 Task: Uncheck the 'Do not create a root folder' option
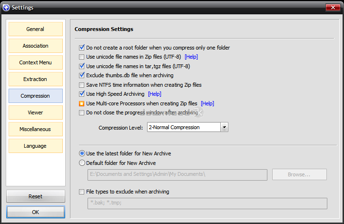pos(82,48)
